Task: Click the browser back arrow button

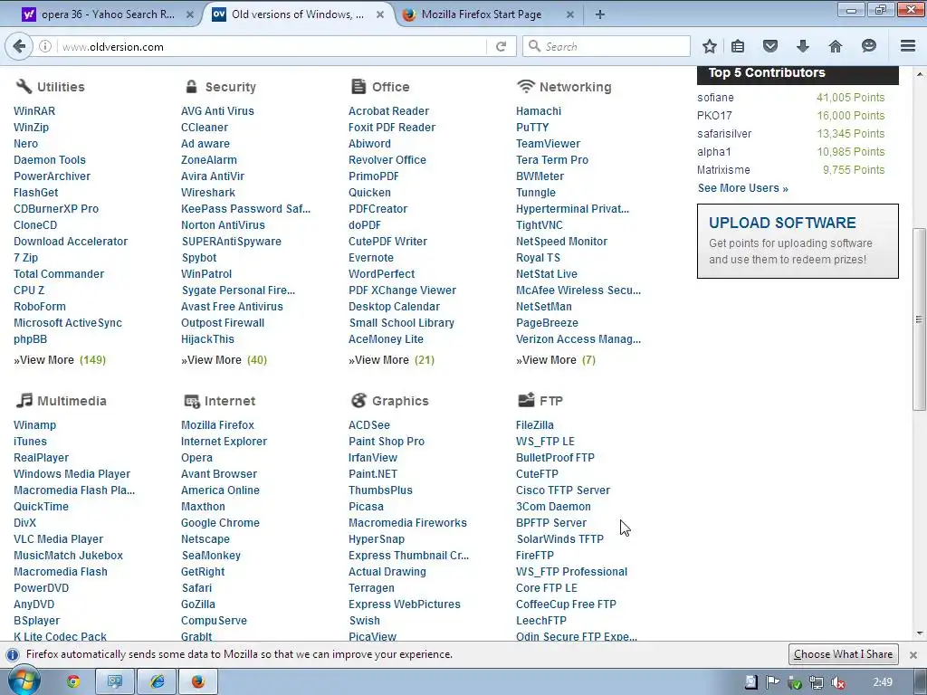Action: coord(19,46)
